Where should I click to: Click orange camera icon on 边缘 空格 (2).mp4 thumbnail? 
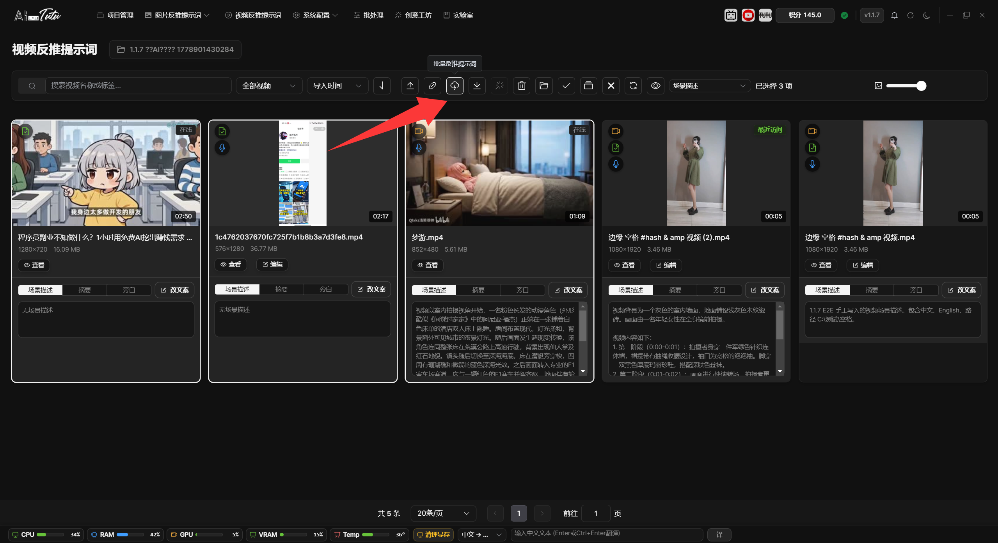616,131
